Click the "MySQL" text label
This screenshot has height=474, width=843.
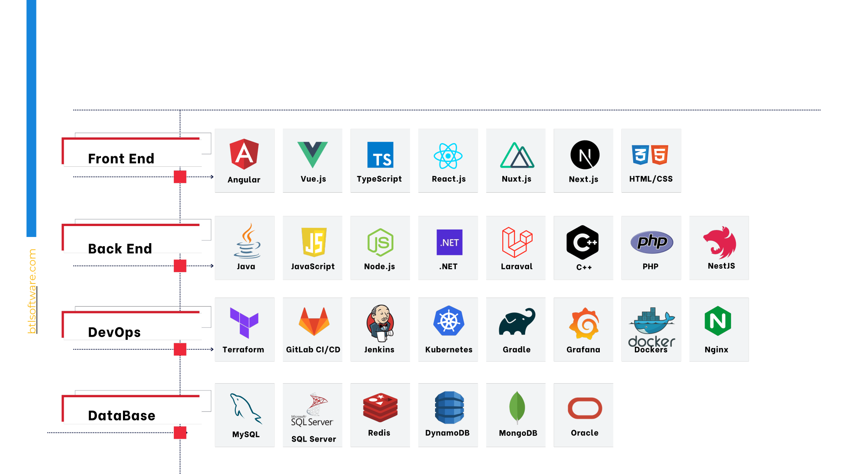(x=246, y=434)
